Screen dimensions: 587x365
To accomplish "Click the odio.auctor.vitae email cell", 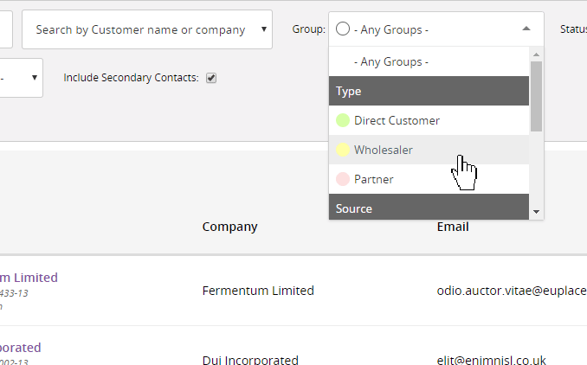I will [512, 291].
